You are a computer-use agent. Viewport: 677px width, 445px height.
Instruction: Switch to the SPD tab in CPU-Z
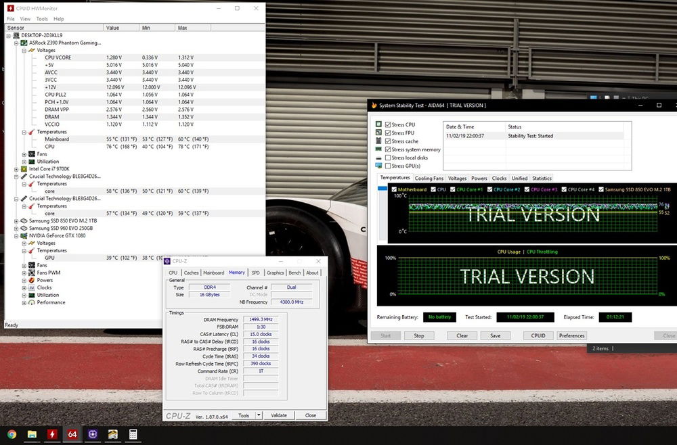click(x=256, y=273)
